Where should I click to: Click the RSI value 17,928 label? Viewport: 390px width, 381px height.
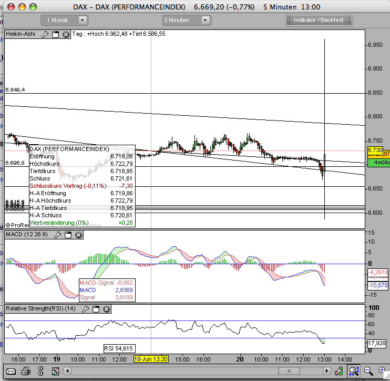pos(377,343)
